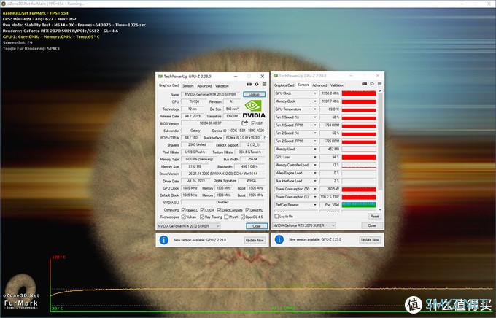
Task: Open the Fan 1 Speed (RPM) dropdown arrow
Action: 315,125
